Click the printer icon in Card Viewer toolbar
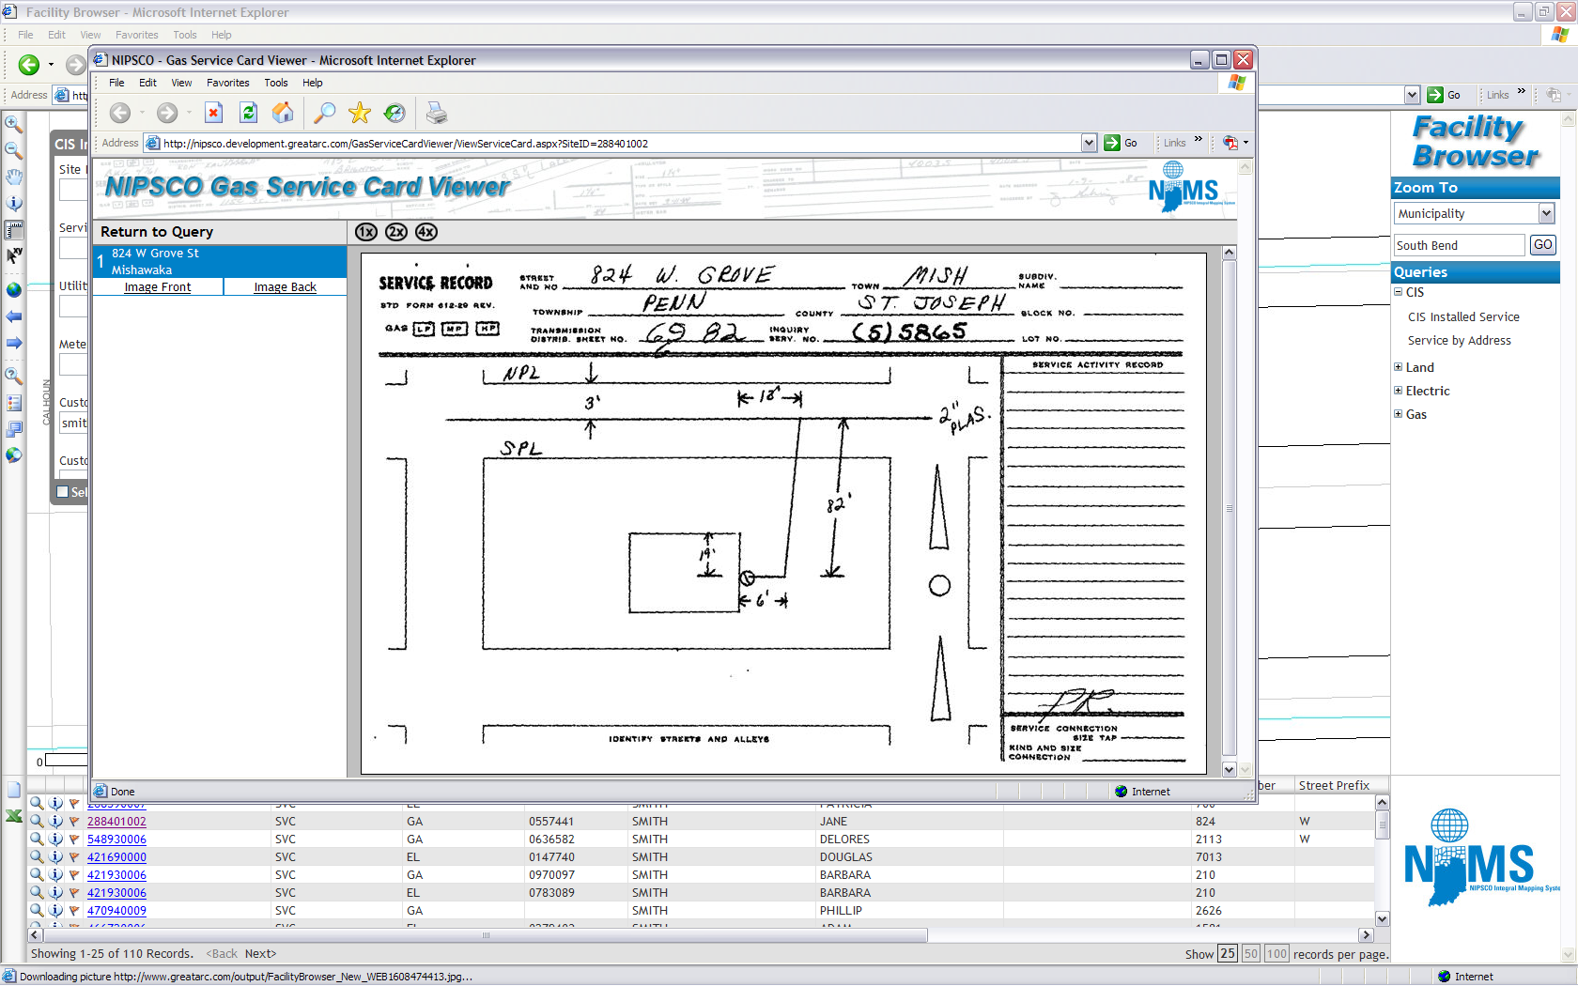Viewport: 1578px width, 986px height. pos(436,114)
